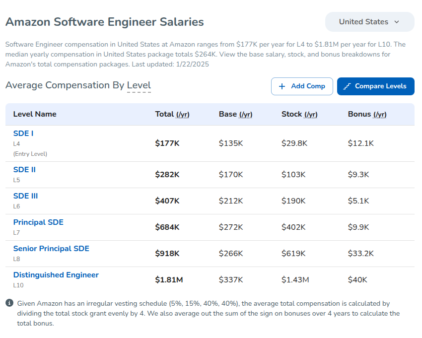Click the $33.2K bonus cell
The image size is (422, 338).
click(361, 254)
